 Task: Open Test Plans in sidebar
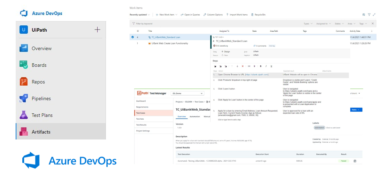[x=61, y=115]
